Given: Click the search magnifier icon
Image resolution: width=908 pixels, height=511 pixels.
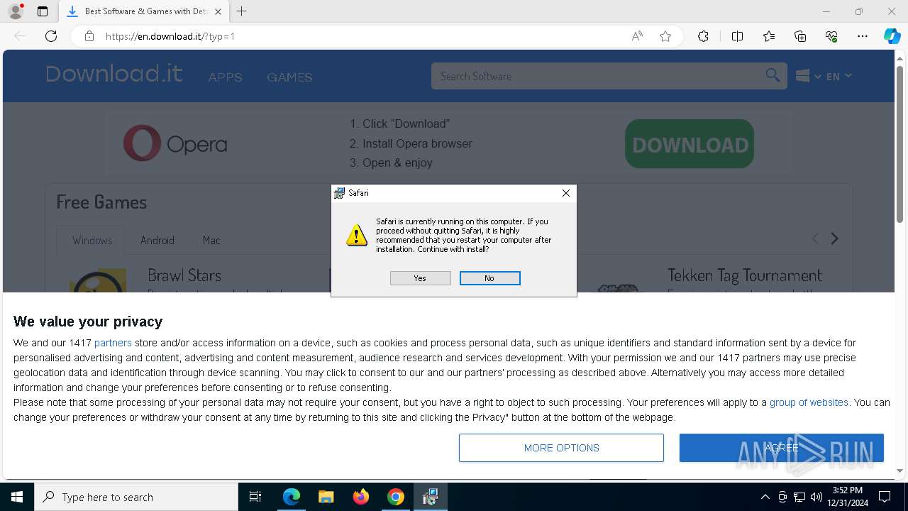Looking at the screenshot, I should pos(773,75).
